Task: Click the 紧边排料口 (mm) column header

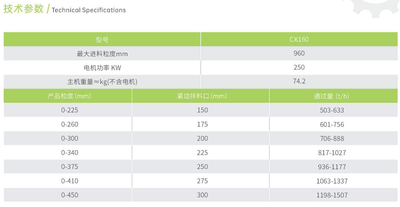Action: point(202,96)
